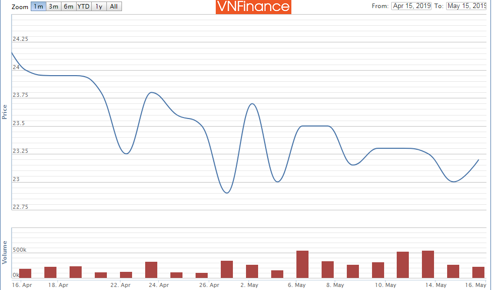
Task: Switch chart range to 1y
Action: point(99,7)
